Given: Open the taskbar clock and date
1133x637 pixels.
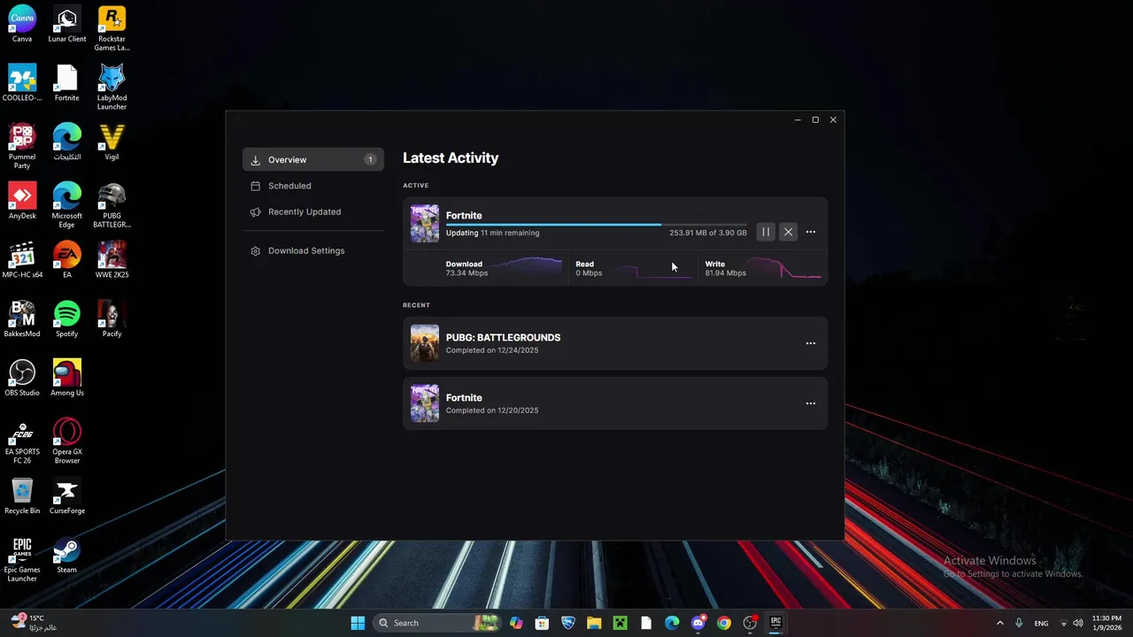Looking at the screenshot, I should pyautogui.click(x=1106, y=623).
